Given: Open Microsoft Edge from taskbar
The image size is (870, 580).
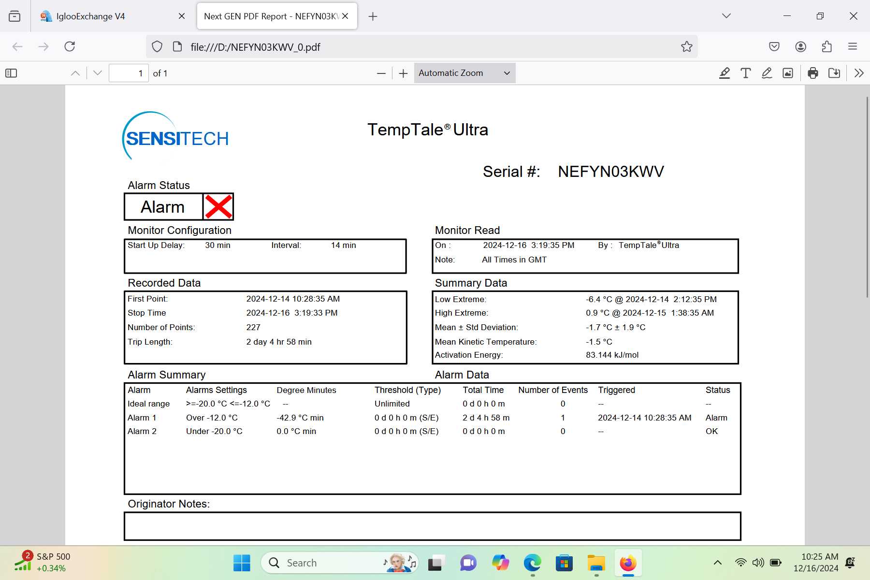Looking at the screenshot, I should [532, 563].
